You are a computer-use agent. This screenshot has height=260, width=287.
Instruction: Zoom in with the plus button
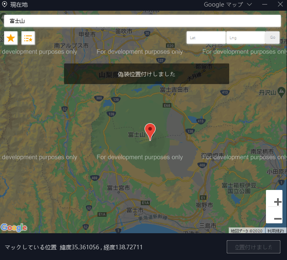tap(278, 202)
